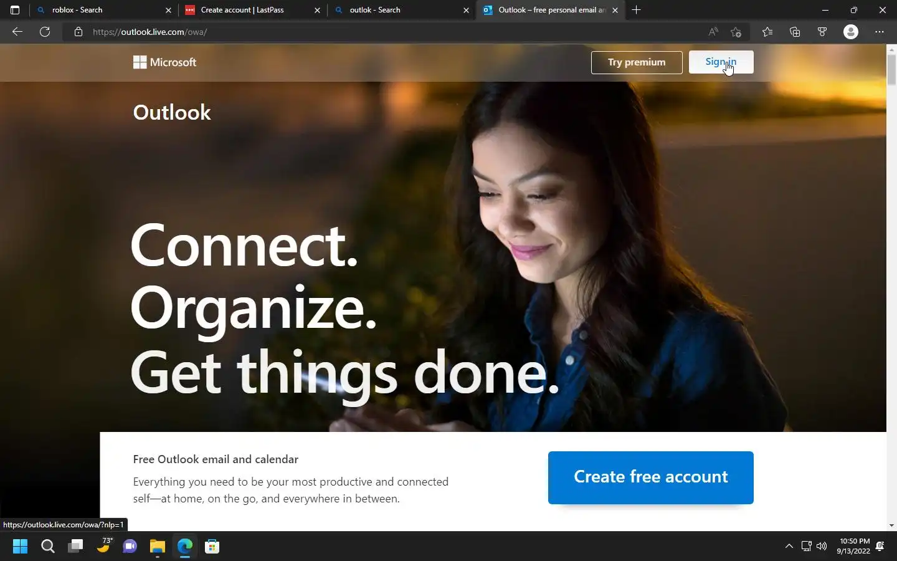Open Microsoft Store from taskbar
Screen dimensions: 897x561
212,547
